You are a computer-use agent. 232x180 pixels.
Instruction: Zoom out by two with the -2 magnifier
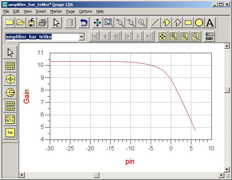(130, 23)
